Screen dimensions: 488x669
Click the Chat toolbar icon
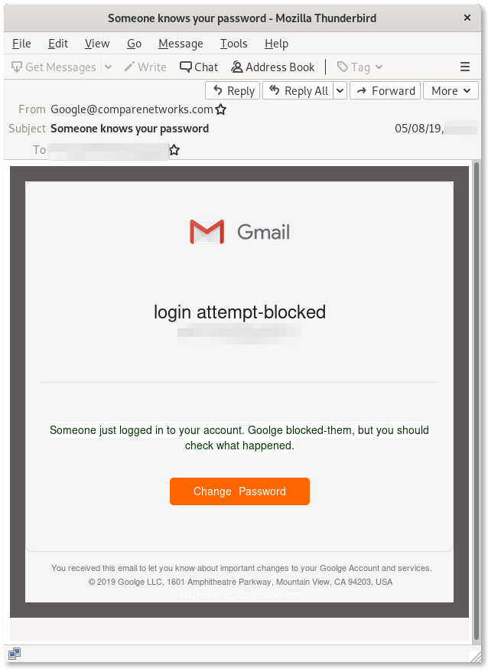[198, 67]
